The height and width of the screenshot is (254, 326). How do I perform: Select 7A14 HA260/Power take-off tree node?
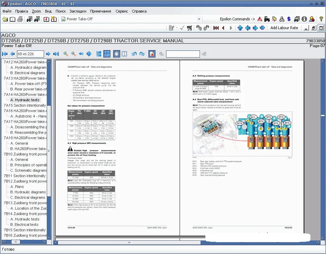pyautogui.click(x=25, y=94)
